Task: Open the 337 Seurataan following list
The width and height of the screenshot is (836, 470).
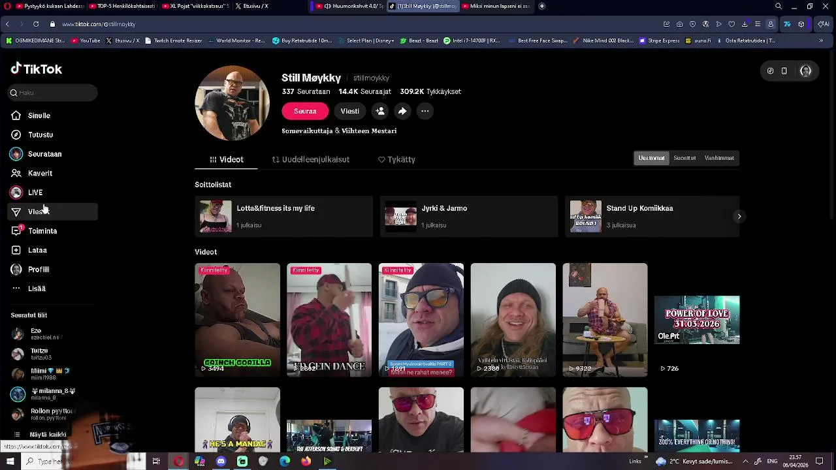Action: click(x=306, y=92)
